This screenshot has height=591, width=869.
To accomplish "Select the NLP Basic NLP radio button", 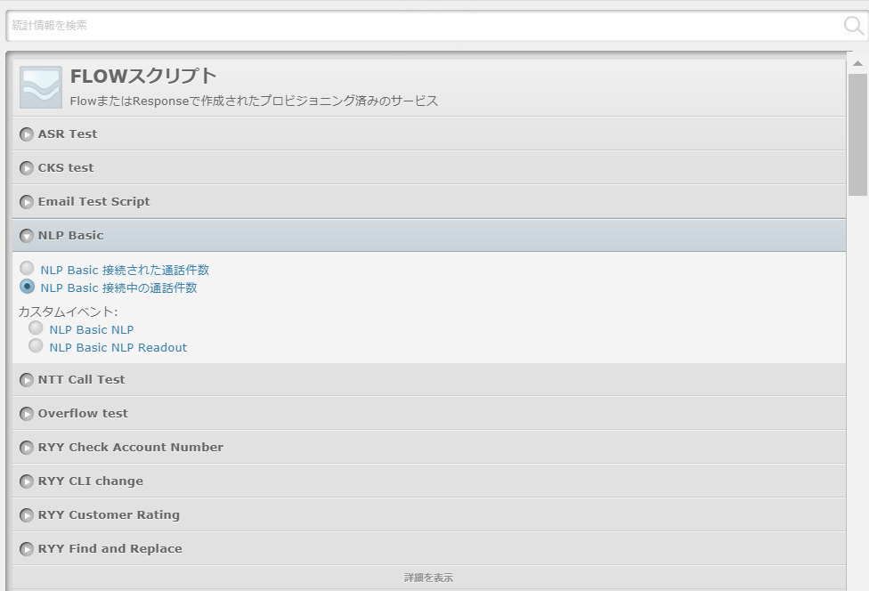I will pos(36,328).
